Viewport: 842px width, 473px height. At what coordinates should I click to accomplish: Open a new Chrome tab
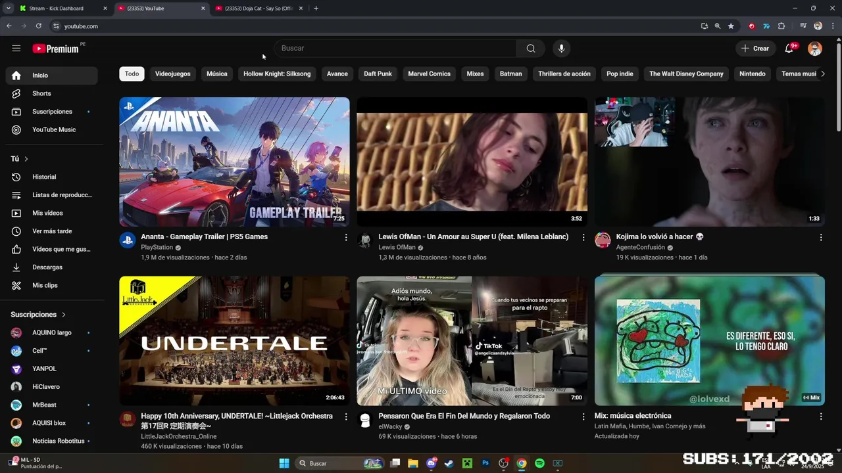click(x=316, y=9)
